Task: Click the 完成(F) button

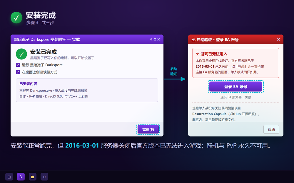Action: [x=148, y=129]
